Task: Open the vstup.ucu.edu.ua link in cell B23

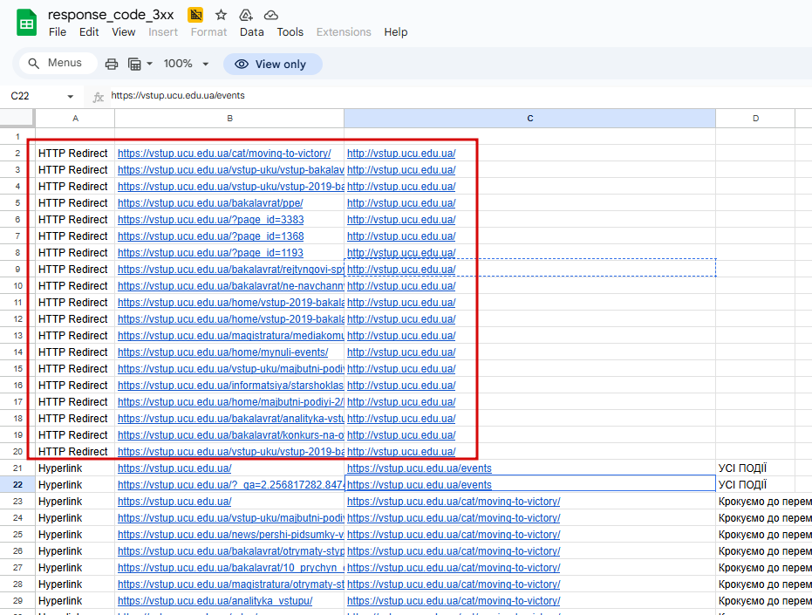Action: click(174, 502)
